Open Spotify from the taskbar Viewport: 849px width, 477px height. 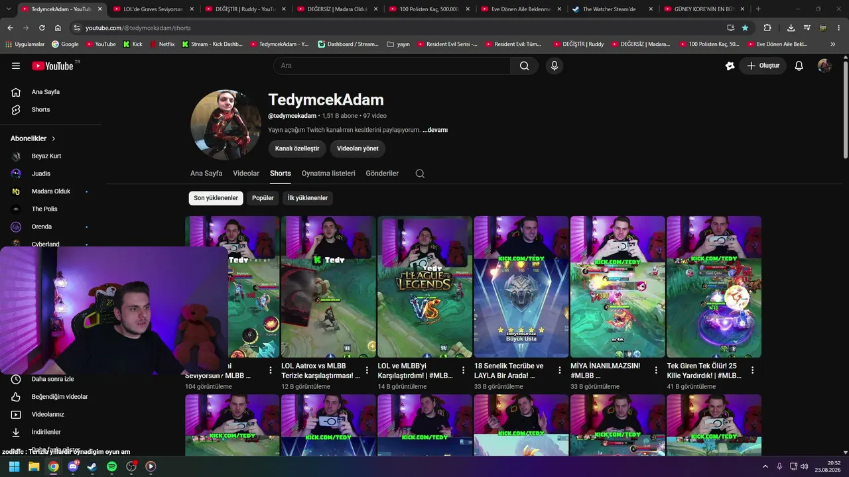click(x=112, y=466)
